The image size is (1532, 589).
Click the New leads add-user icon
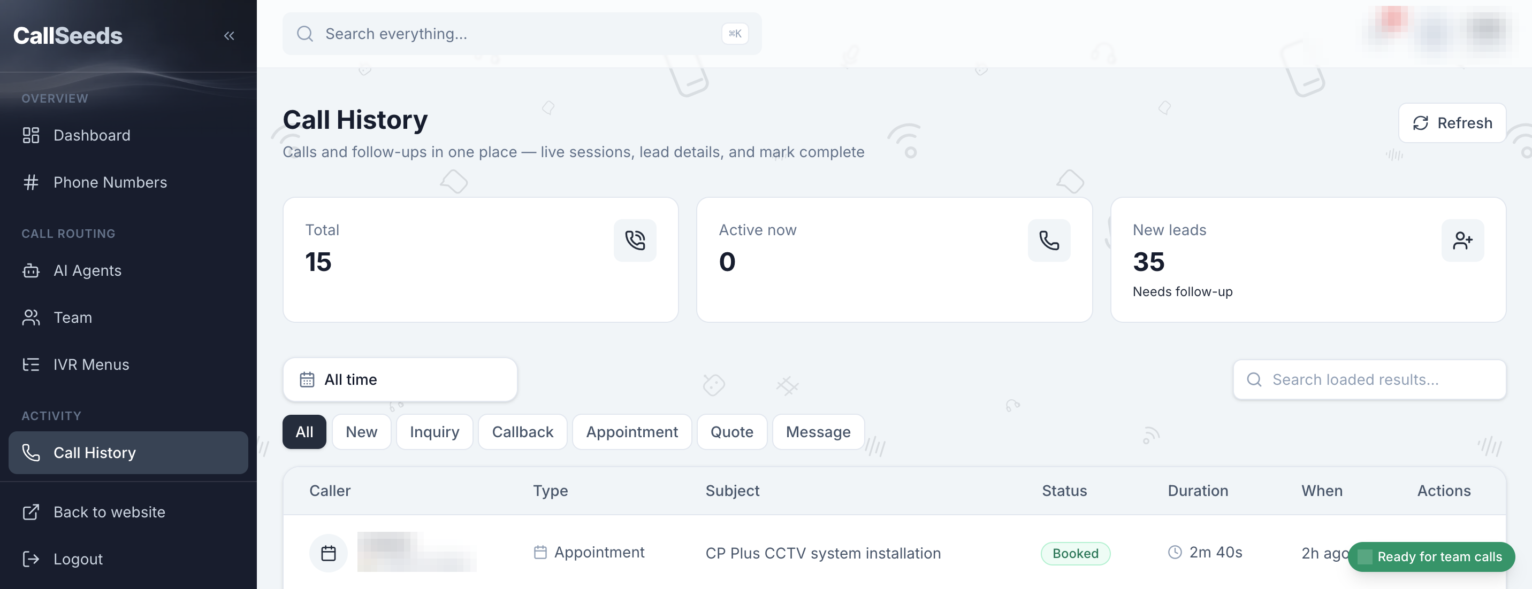[x=1462, y=241]
